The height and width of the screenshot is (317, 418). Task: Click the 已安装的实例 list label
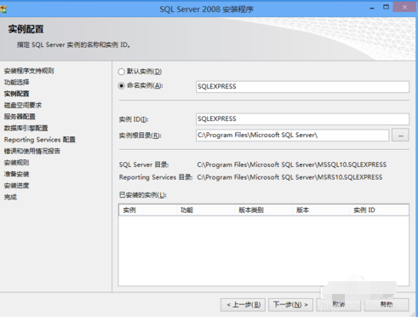pyautogui.click(x=143, y=195)
